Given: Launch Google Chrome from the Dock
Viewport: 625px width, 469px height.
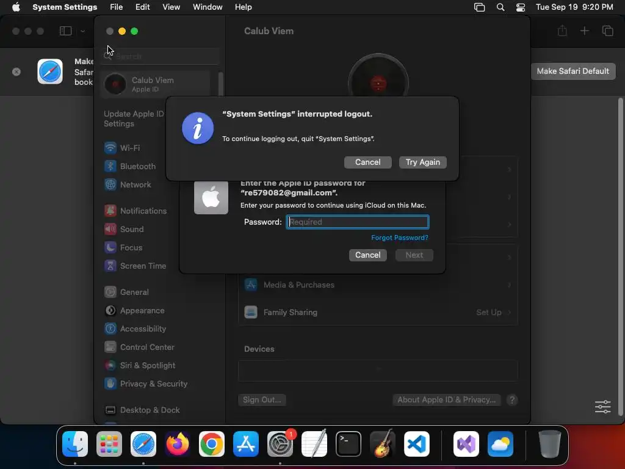Looking at the screenshot, I should [212, 443].
